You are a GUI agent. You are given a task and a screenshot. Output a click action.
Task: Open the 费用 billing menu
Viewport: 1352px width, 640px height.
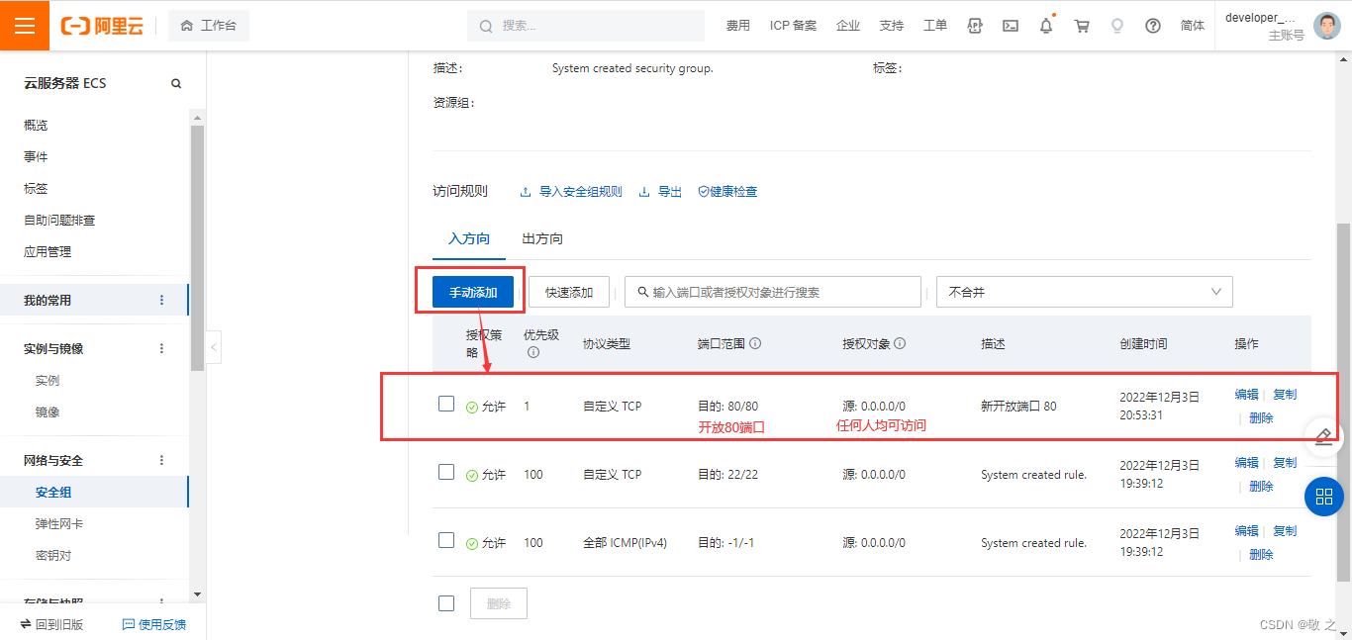point(738,26)
